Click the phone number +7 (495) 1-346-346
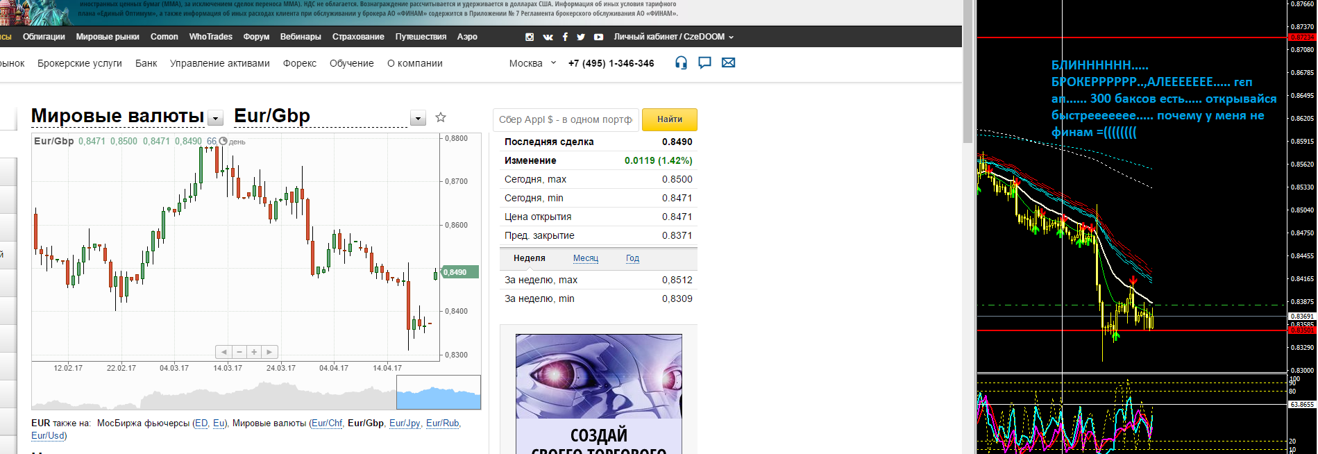Image resolution: width=1318 pixels, height=454 pixels. (x=611, y=63)
